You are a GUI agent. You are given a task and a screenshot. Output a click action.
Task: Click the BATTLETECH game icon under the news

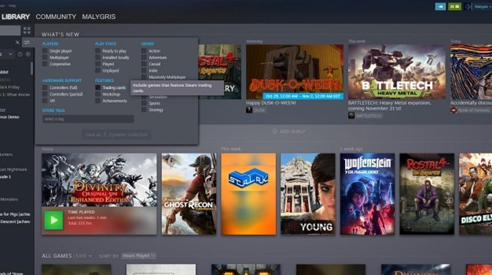(351, 116)
